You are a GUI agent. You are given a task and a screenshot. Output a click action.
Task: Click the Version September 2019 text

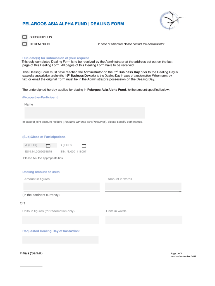(183, 256)
